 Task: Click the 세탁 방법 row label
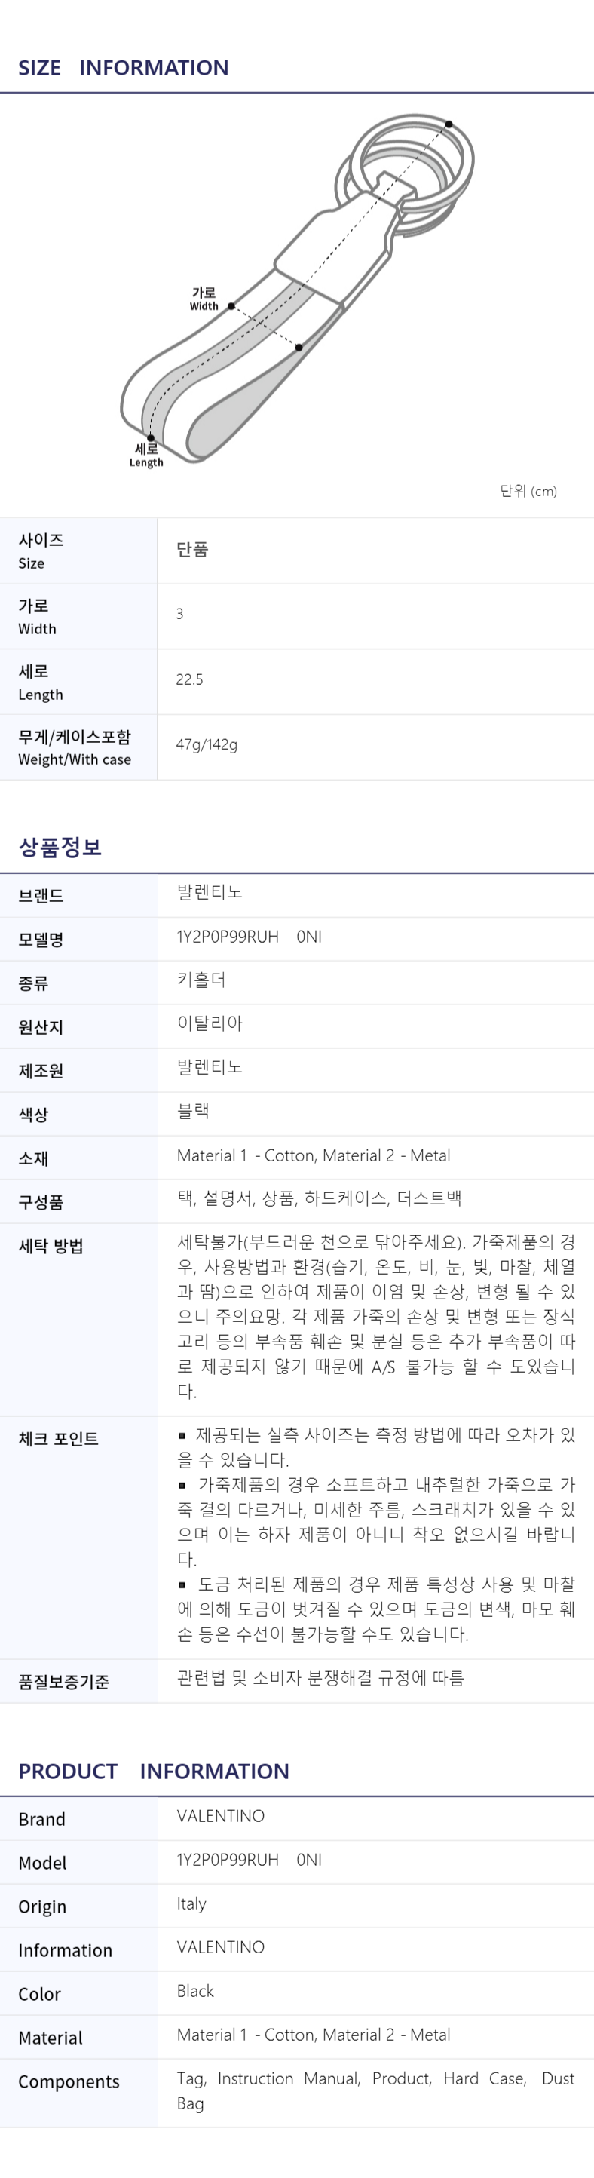(51, 1245)
